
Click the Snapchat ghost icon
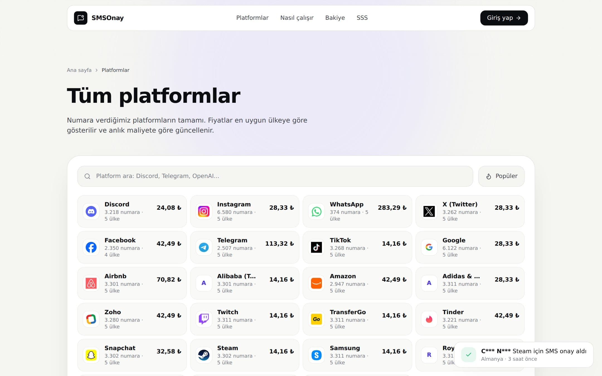(91, 355)
